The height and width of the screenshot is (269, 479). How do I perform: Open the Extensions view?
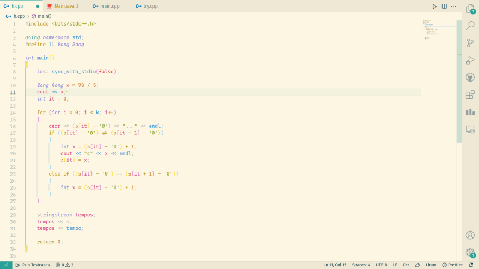pos(470,95)
